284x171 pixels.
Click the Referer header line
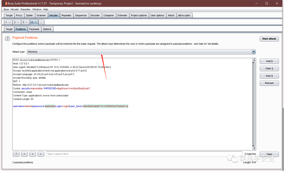[41, 85]
